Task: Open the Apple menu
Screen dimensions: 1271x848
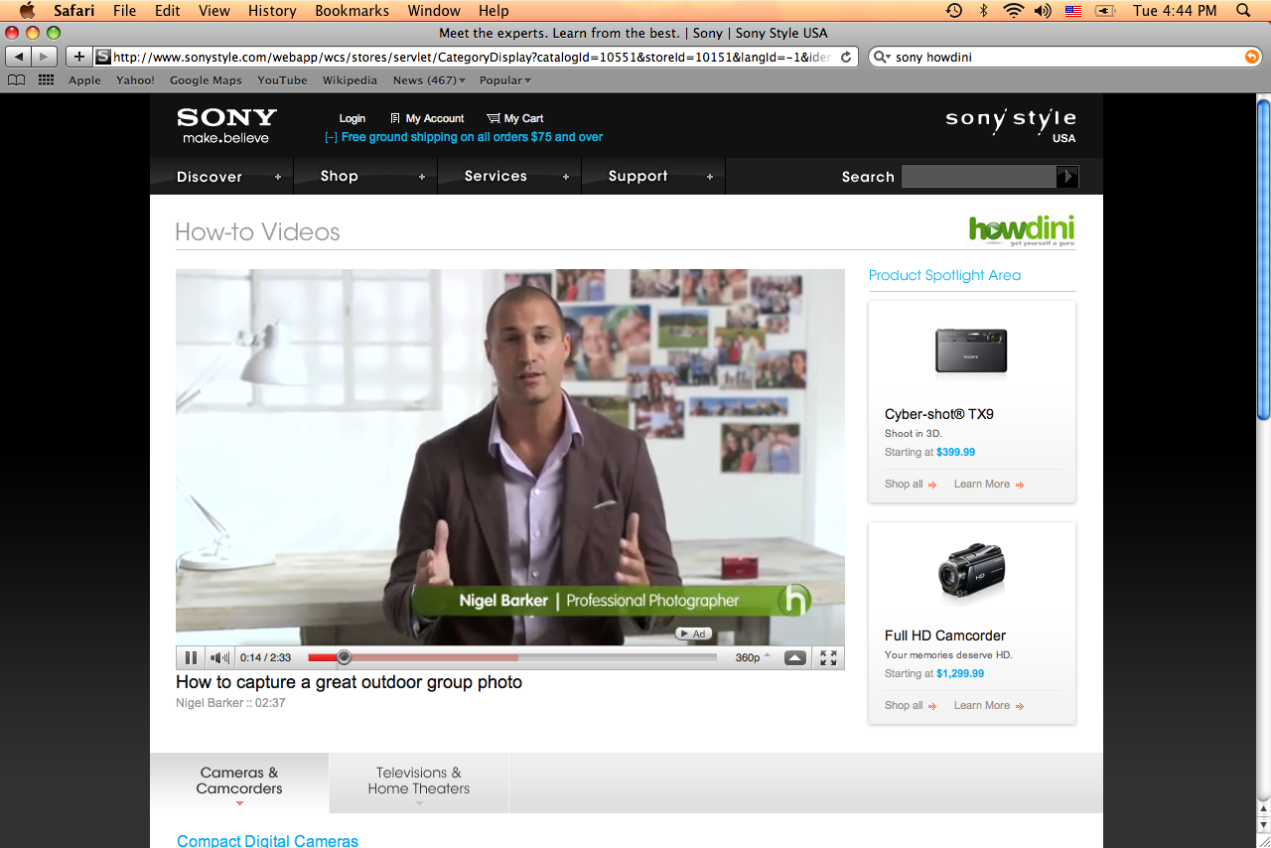Action: [x=27, y=11]
